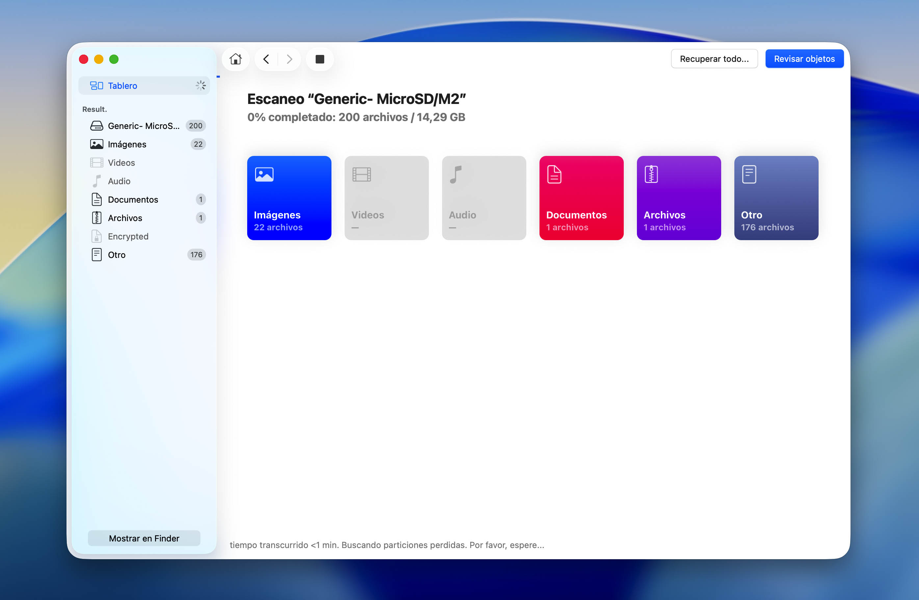Click the Recuperar todo... button
The height and width of the screenshot is (600, 919).
point(714,59)
